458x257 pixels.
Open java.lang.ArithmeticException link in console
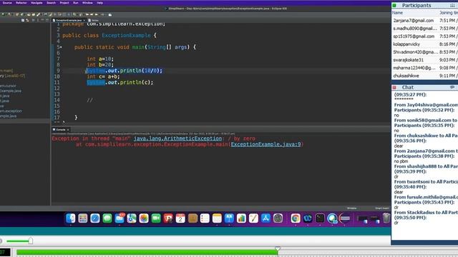click(177, 138)
